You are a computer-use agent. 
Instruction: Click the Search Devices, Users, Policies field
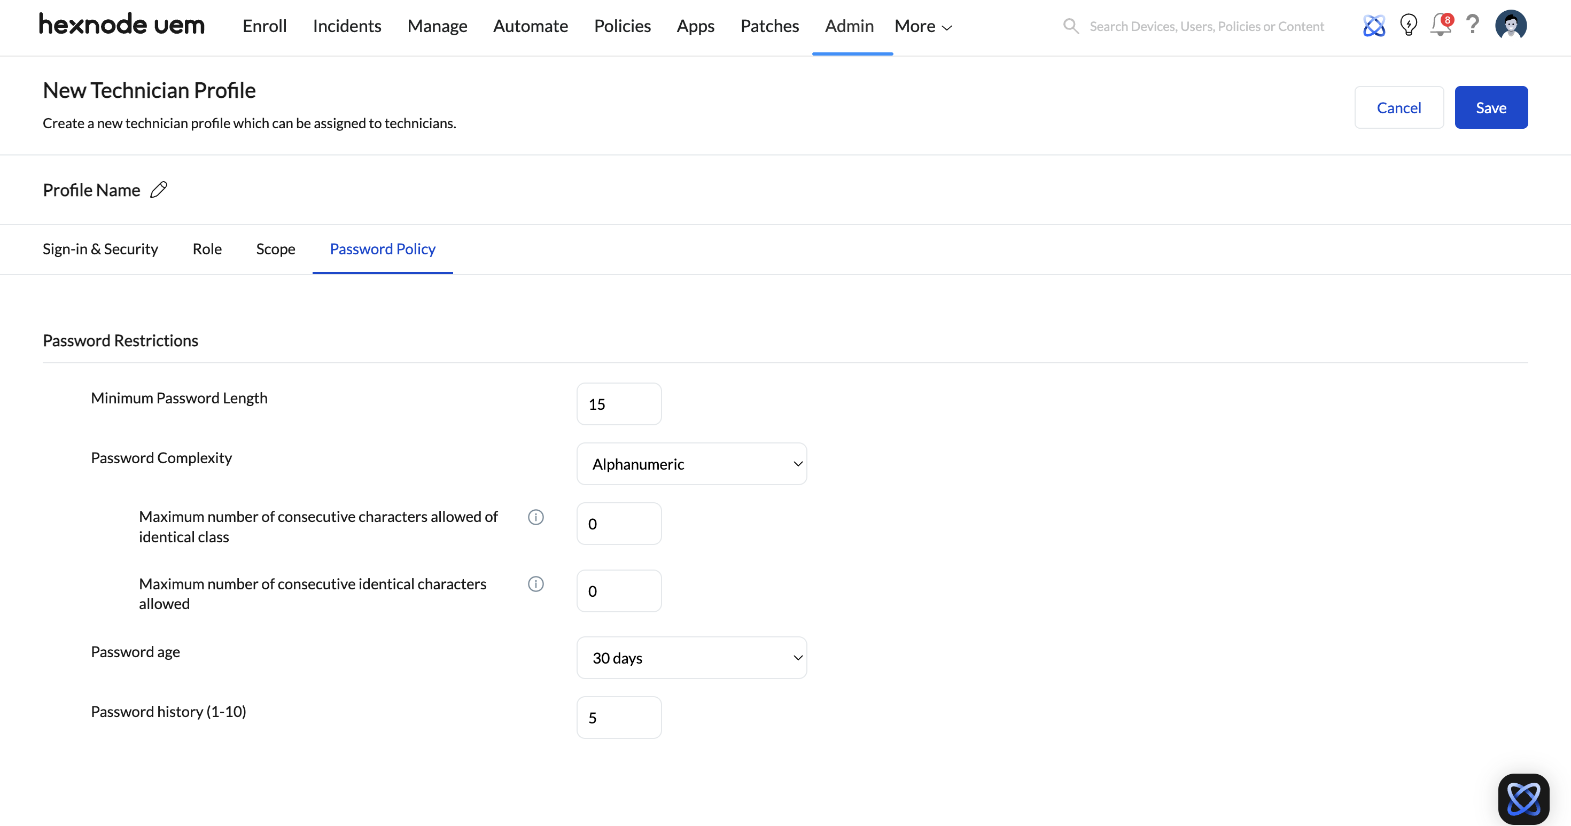[1207, 26]
